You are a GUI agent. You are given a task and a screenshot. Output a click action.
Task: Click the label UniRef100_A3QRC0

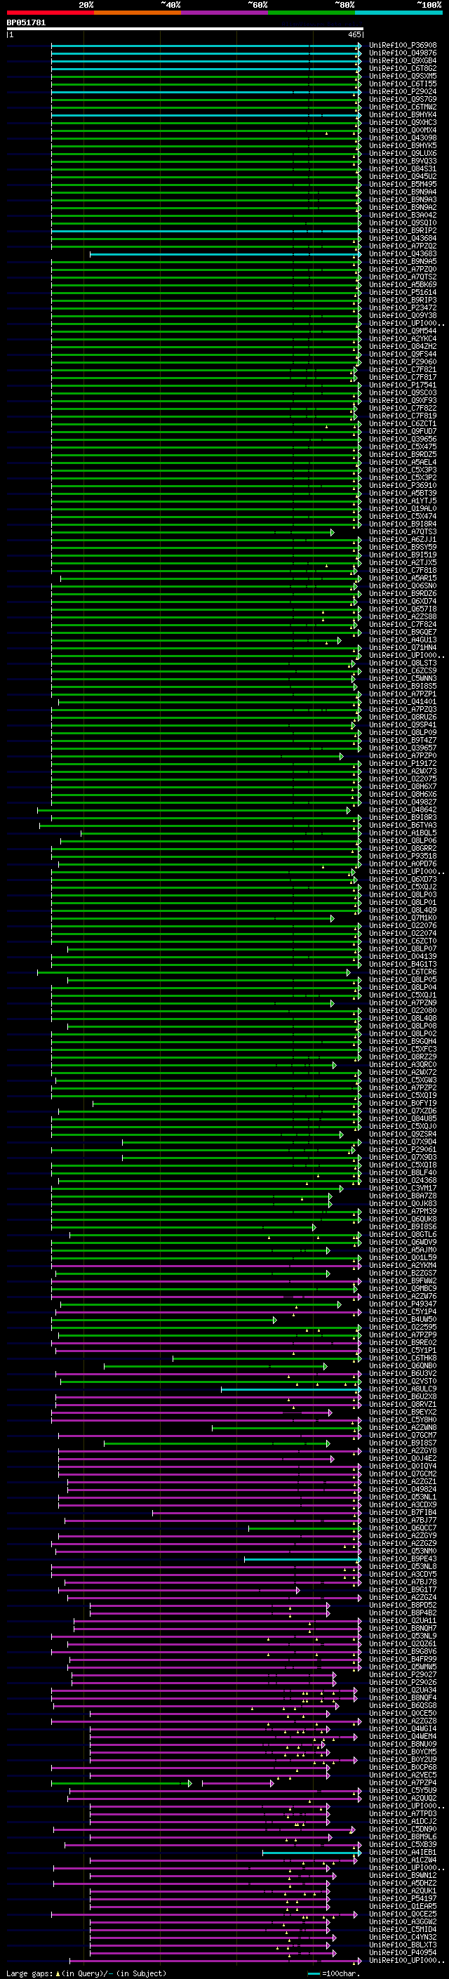pos(403,1065)
